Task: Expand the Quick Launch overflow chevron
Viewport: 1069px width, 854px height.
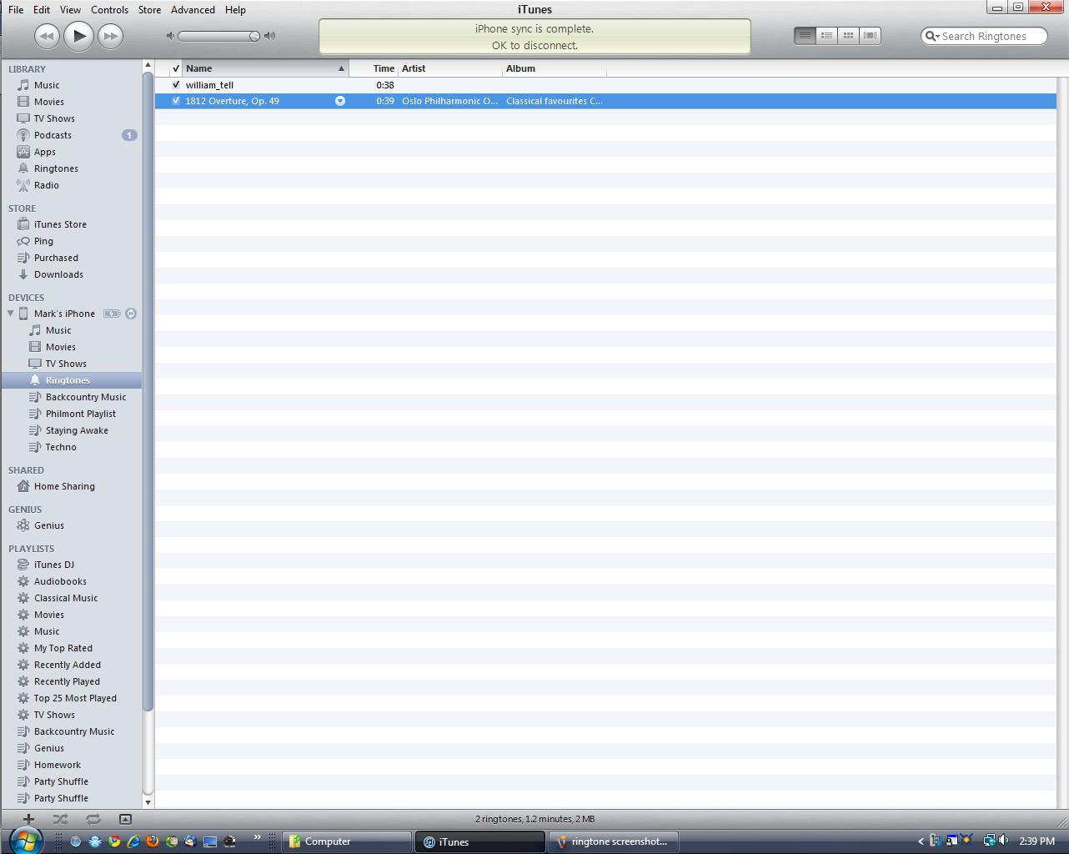Action: click(x=257, y=837)
